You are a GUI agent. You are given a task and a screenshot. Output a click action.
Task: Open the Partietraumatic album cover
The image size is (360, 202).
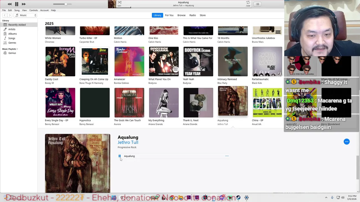point(267,61)
